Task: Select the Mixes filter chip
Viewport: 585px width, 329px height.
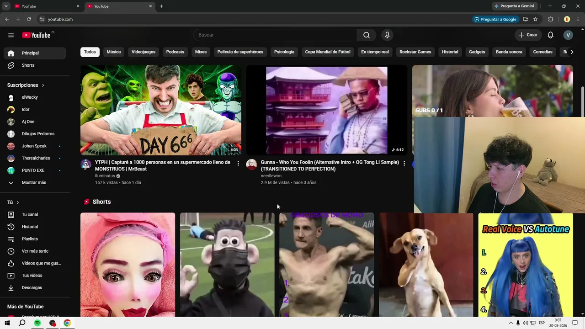Action: tap(201, 52)
